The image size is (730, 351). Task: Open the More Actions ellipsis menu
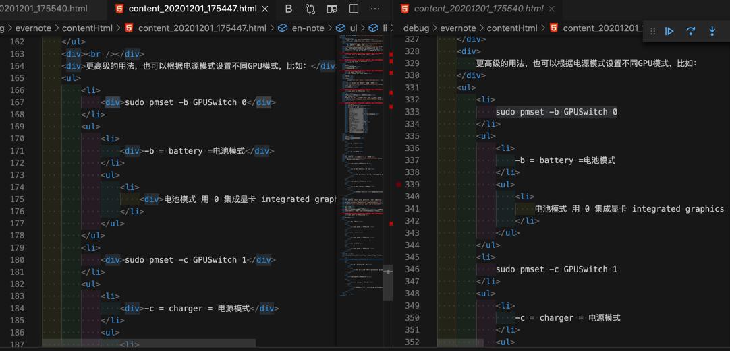click(x=374, y=9)
